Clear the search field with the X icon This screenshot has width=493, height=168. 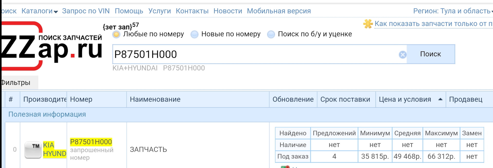pos(403,54)
